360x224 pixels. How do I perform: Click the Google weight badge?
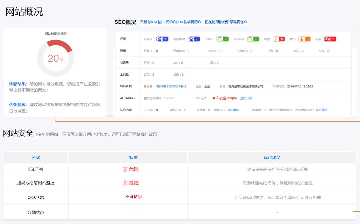(x=279, y=39)
